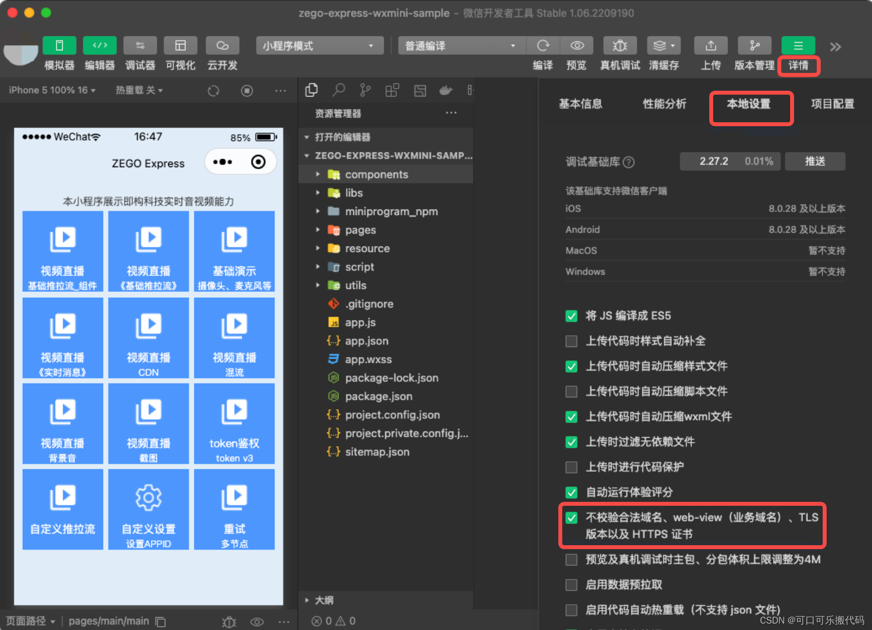Viewport: 872px width, 630px height.
Task: Open the mini-program capsule menu dots
Action: point(222,162)
